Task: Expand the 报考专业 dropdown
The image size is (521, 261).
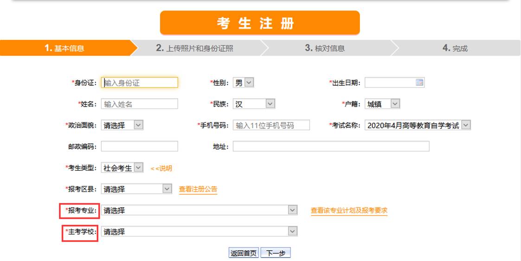Action: (x=199, y=210)
